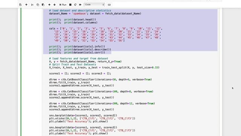The image size is (241, 136).
Task: Click the print(dataset[cols].info()) line
Action: pyautogui.click(x=77, y=46)
